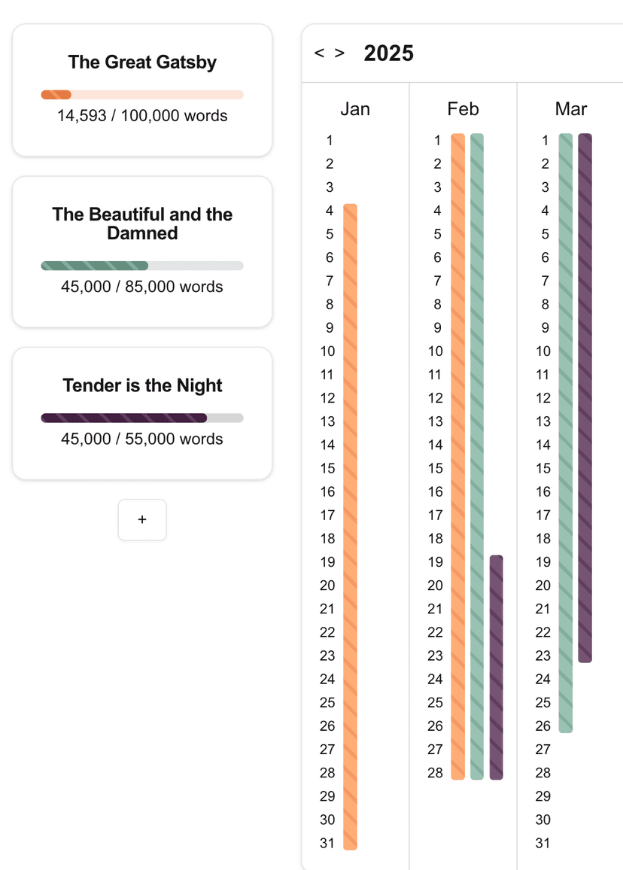This screenshot has height=870, width=623.
Task: Go to previous year arrow
Action: coord(319,53)
